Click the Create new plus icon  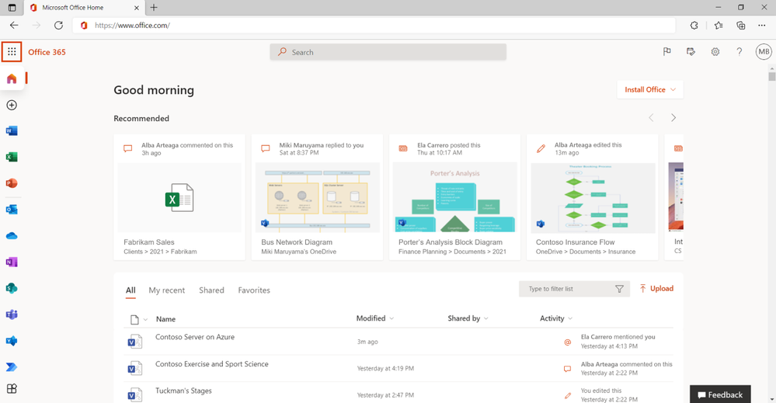click(x=12, y=105)
